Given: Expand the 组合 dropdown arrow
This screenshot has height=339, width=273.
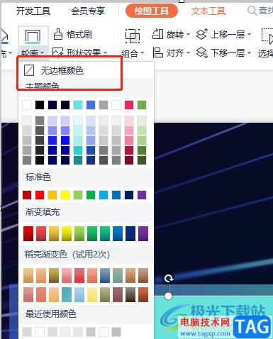Looking at the screenshot, I should pos(142,53).
